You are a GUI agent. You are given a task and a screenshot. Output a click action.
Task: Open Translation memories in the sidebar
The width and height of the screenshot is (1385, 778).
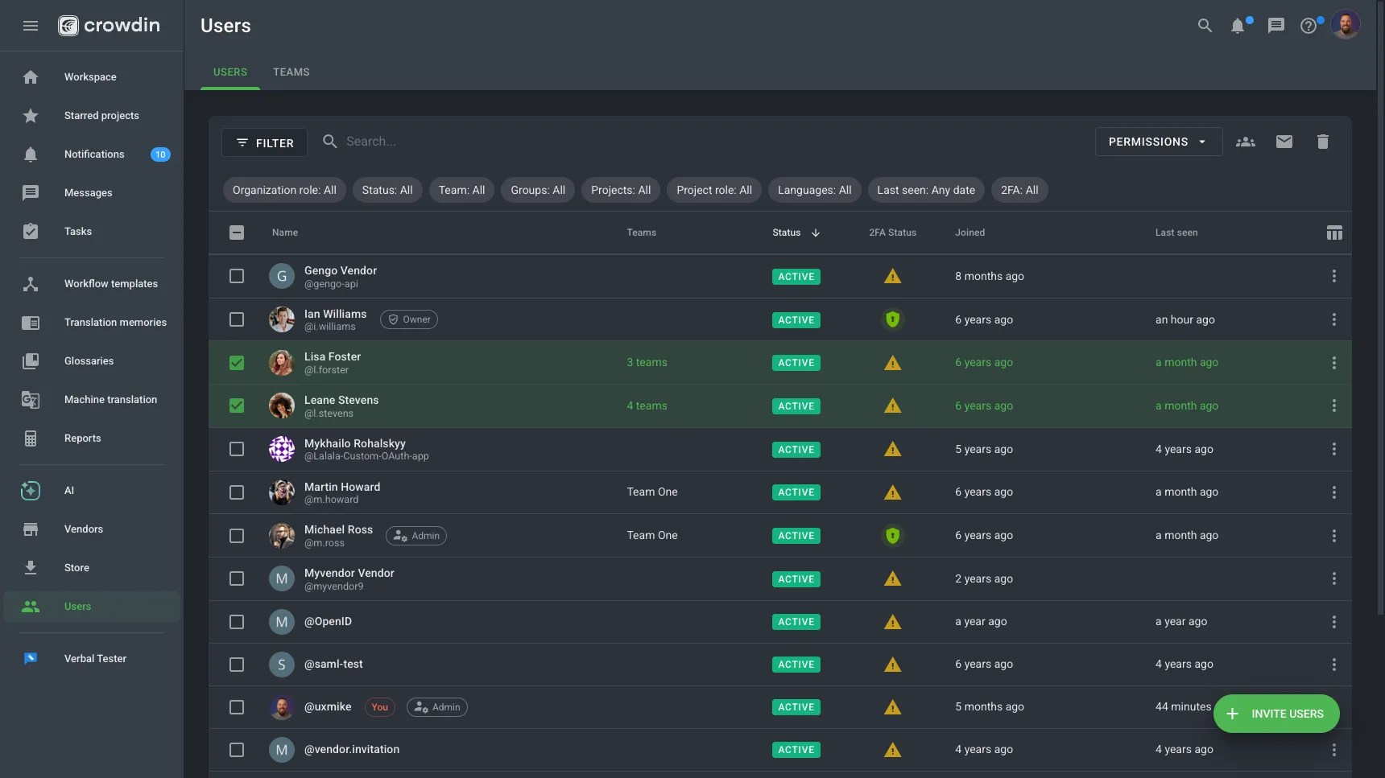(115, 323)
